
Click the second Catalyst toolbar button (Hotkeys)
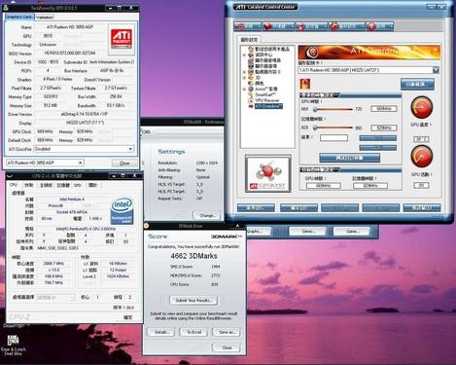pyautogui.click(x=278, y=26)
